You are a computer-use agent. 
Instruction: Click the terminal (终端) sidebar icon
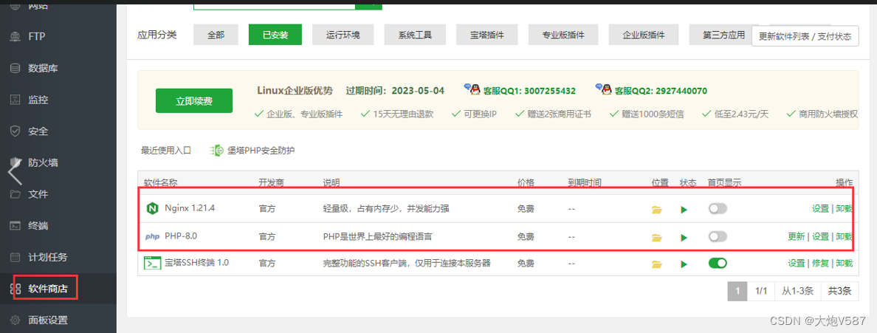click(x=16, y=226)
